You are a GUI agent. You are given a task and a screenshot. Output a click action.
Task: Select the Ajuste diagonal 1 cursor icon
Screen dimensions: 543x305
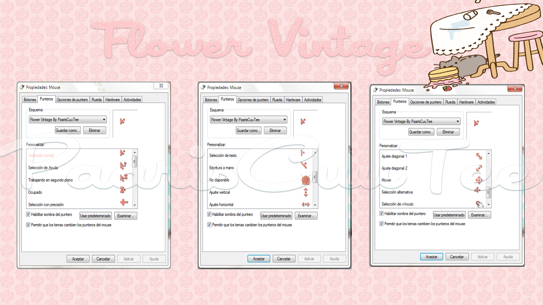pyautogui.click(x=479, y=156)
